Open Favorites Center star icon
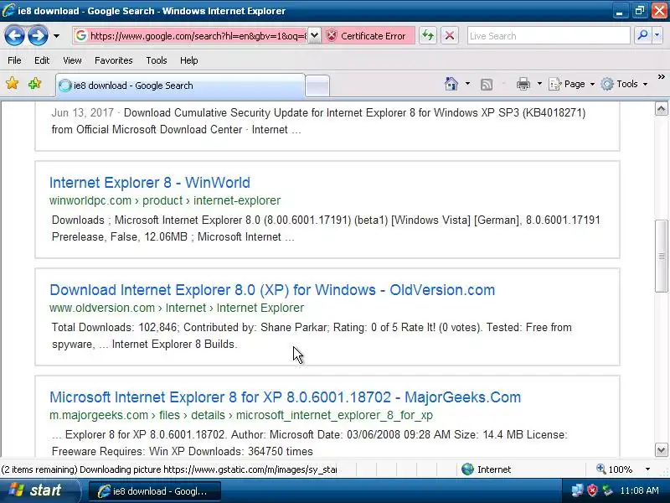The height and width of the screenshot is (503, 670). point(13,83)
